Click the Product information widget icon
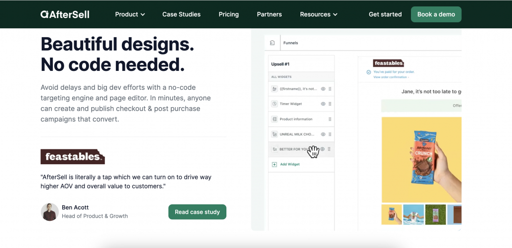The width and height of the screenshot is (512, 248). pos(274,119)
